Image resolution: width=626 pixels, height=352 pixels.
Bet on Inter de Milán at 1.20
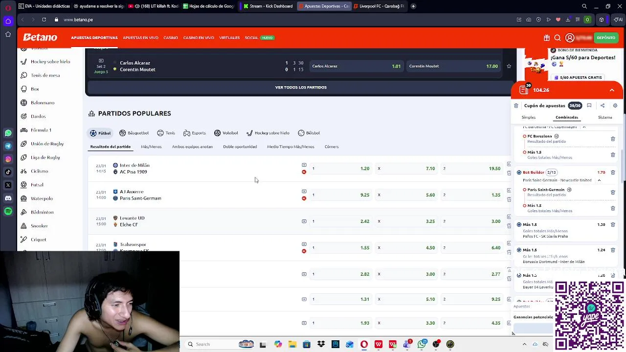(x=341, y=169)
